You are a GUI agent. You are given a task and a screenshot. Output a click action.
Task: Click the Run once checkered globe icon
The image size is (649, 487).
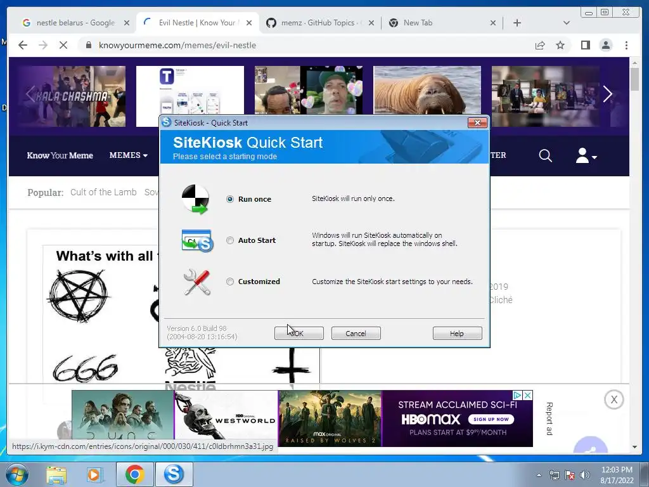[x=195, y=199]
